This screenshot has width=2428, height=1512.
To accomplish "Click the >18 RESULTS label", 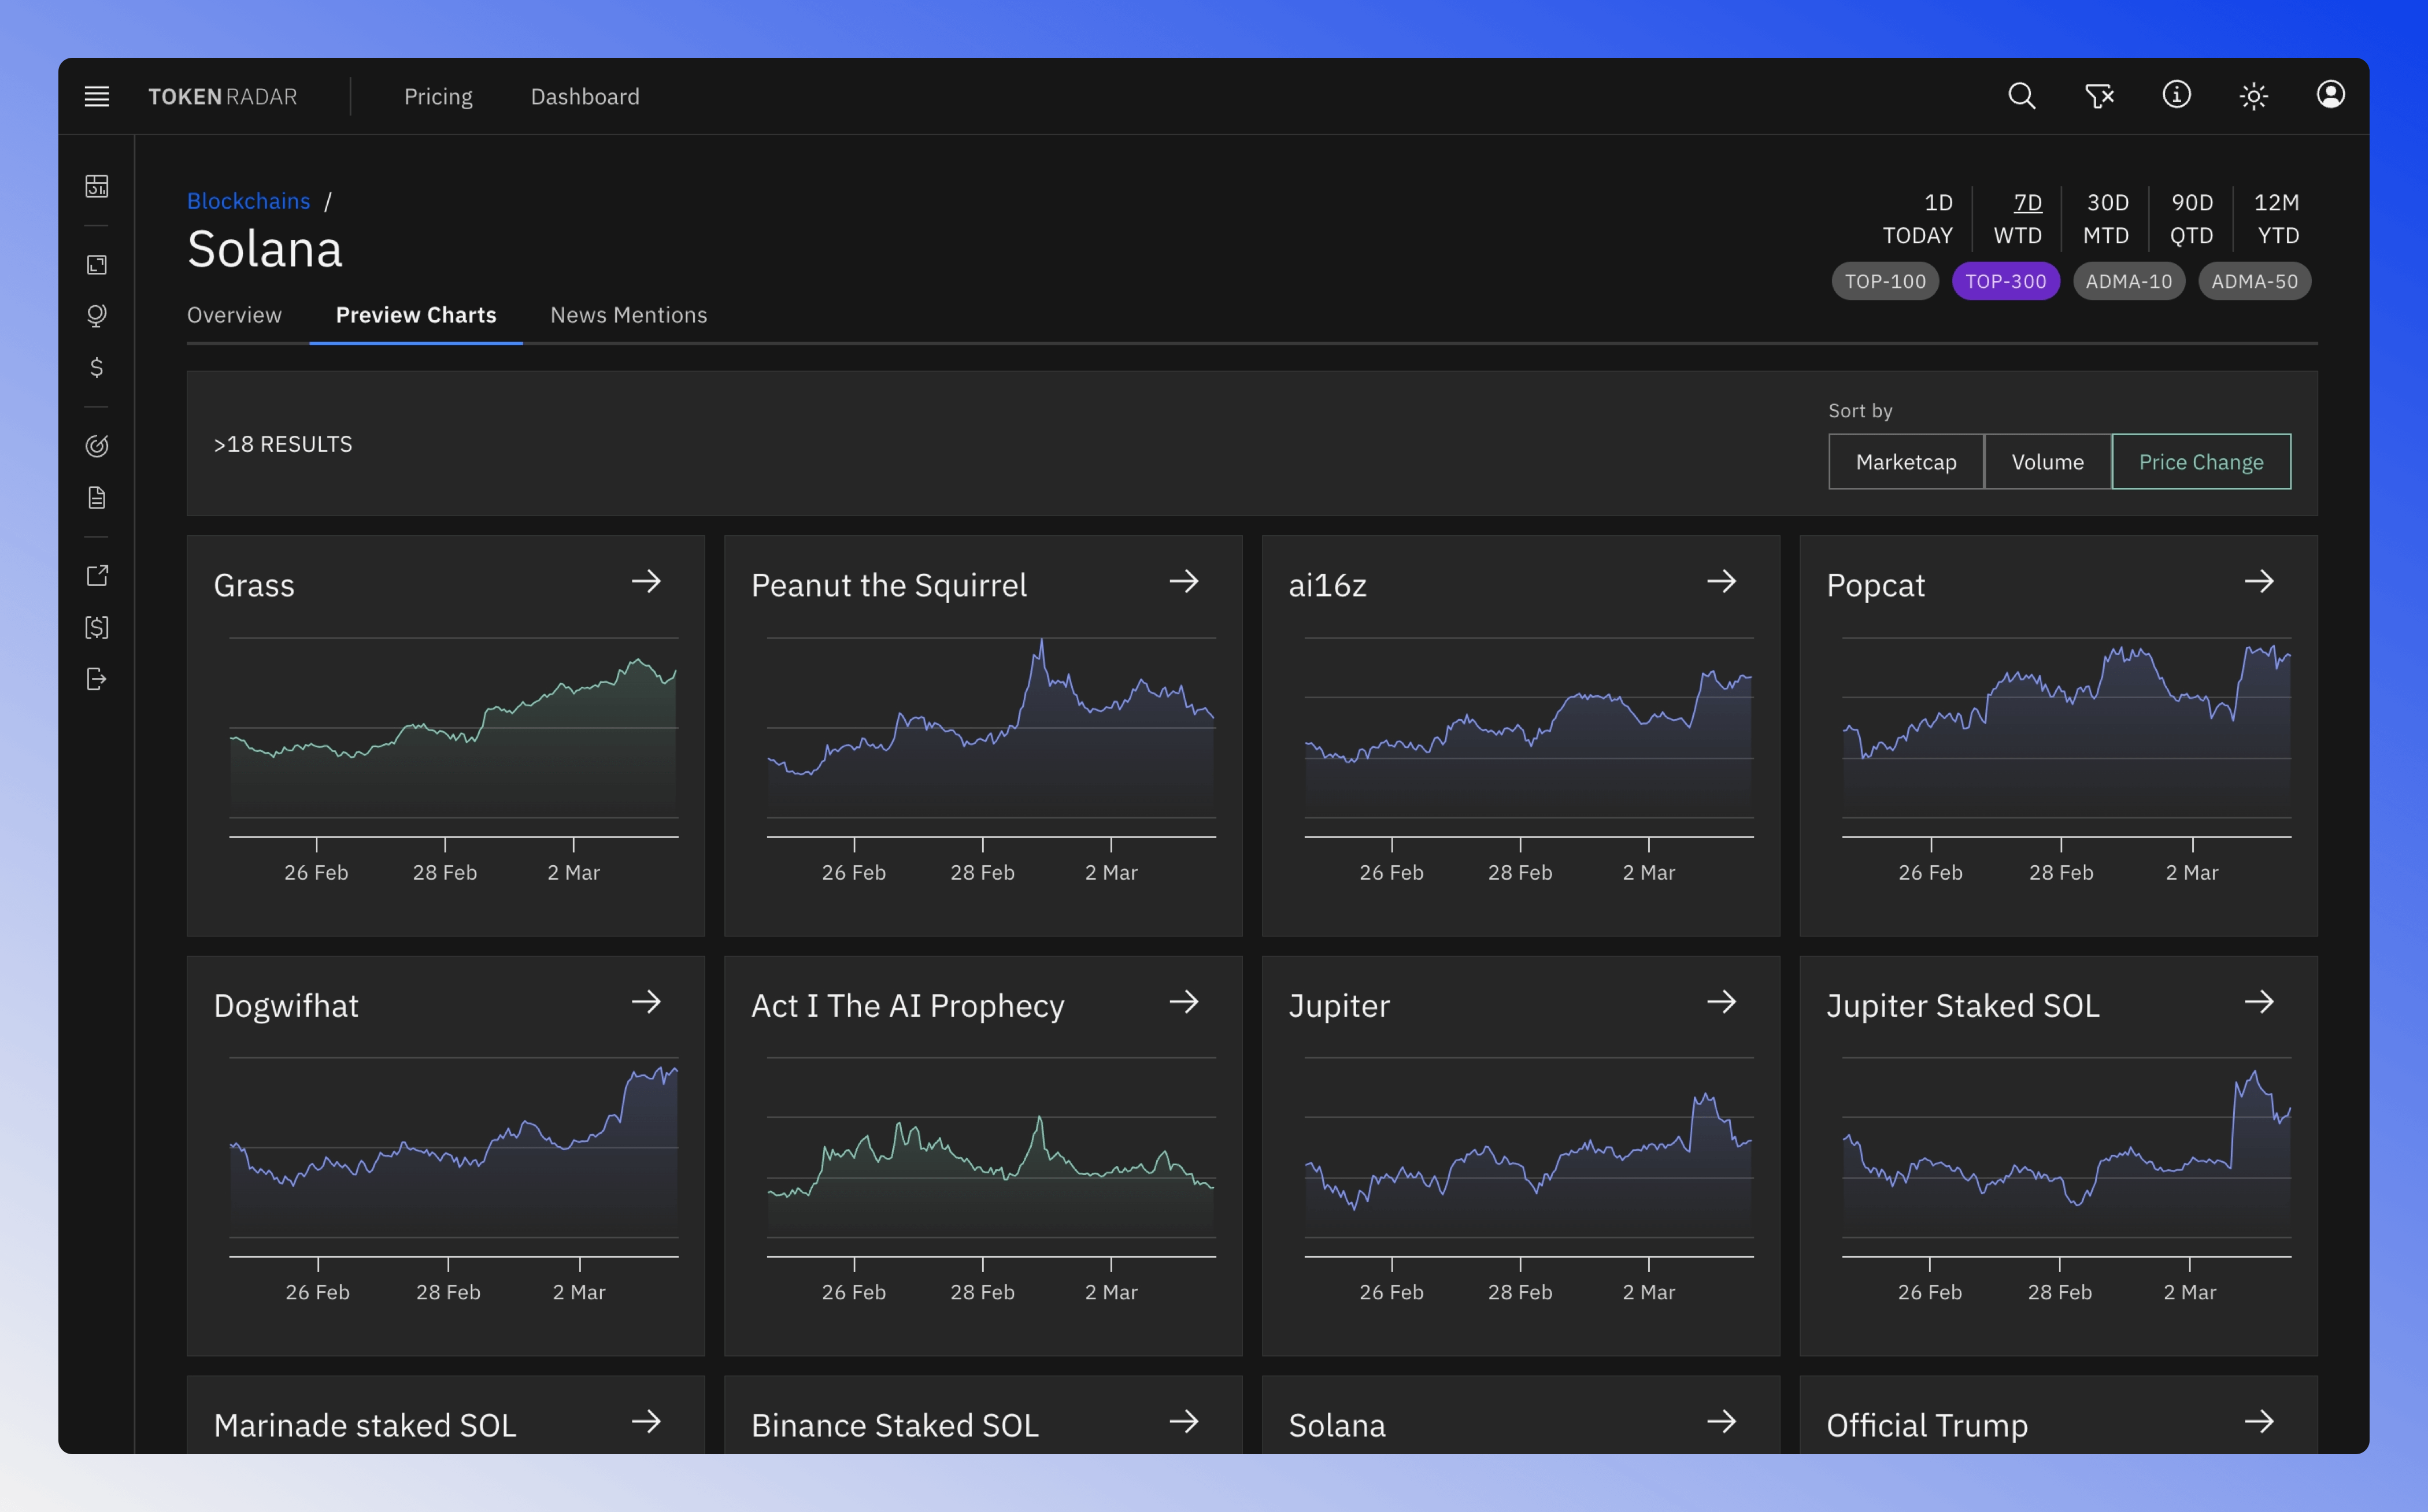I will [283, 444].
